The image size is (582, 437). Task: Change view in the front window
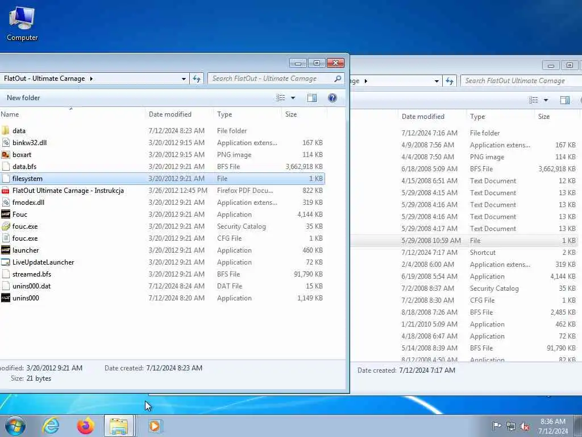tap(281, 98)
